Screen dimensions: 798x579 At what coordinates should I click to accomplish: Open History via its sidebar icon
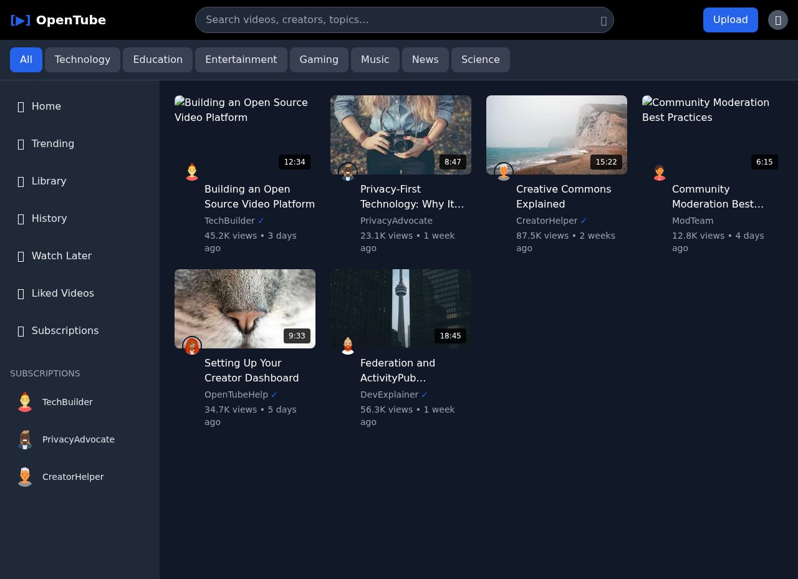click(21, 219)
